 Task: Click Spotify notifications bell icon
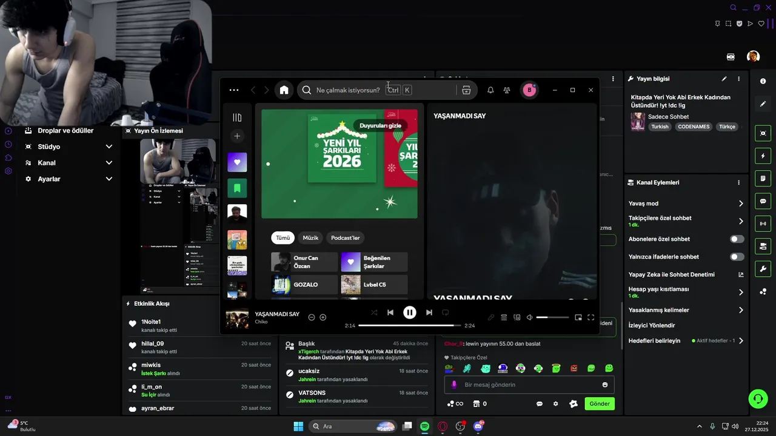[x=490, y=90]
